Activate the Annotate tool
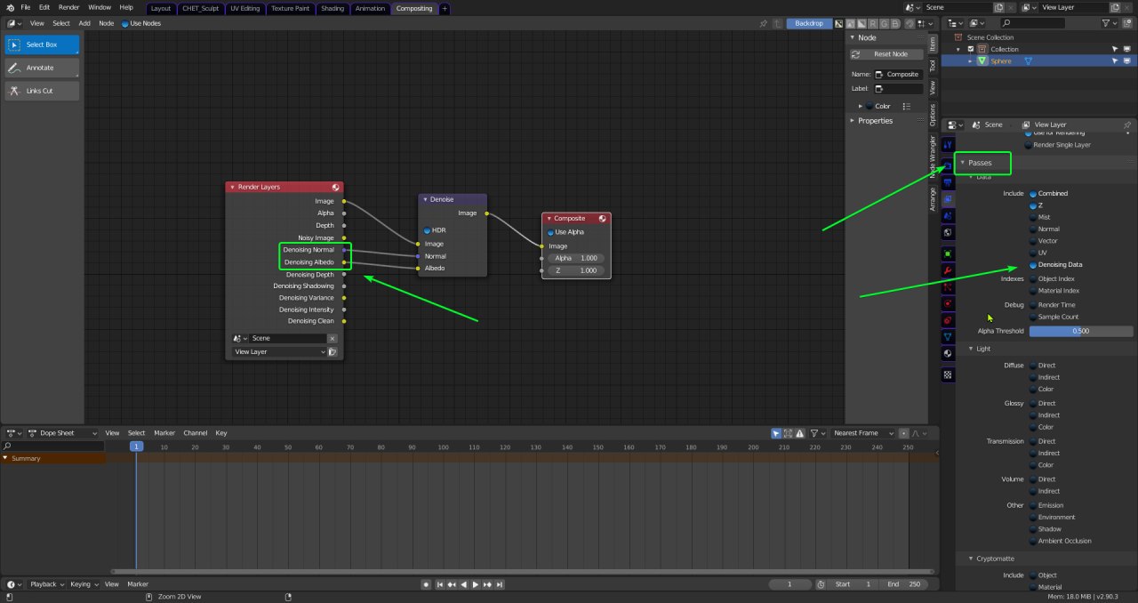Screen dimensions: 1138x603 (x=42, y=68)
